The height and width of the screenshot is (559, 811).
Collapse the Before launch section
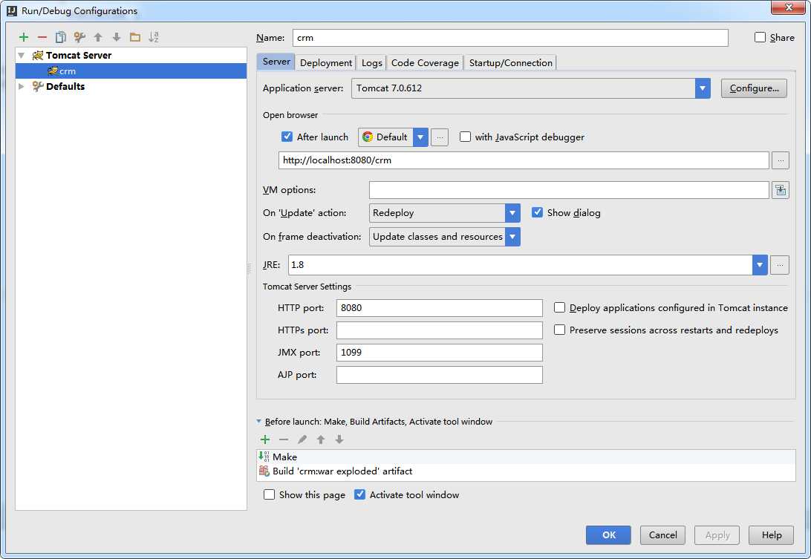click(x=258, y=422)
